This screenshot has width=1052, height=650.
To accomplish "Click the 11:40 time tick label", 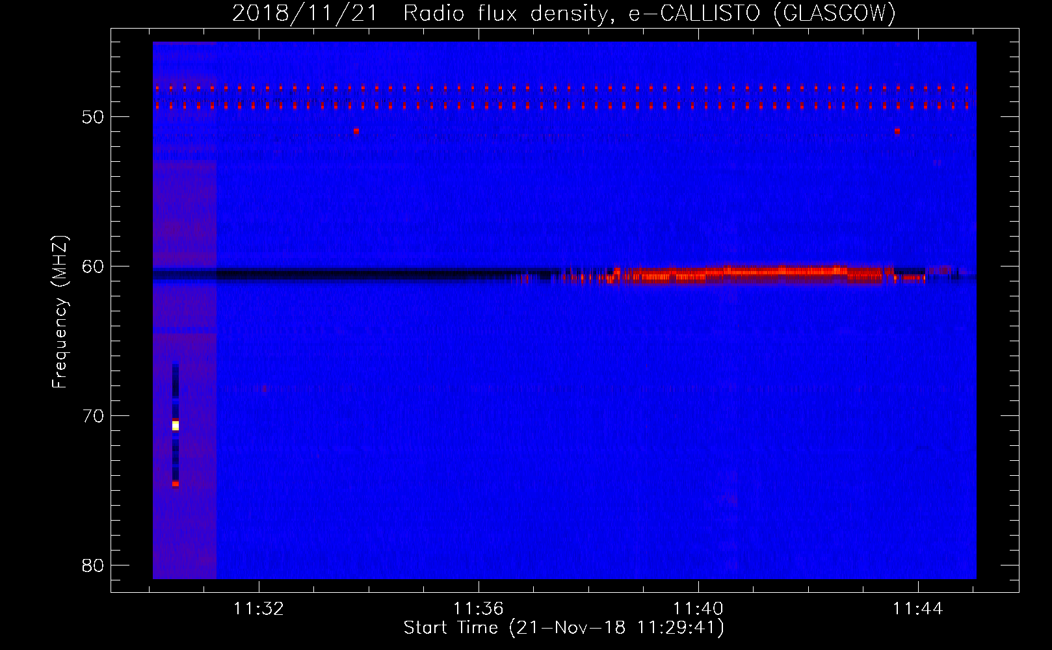I will coord(698,609).
